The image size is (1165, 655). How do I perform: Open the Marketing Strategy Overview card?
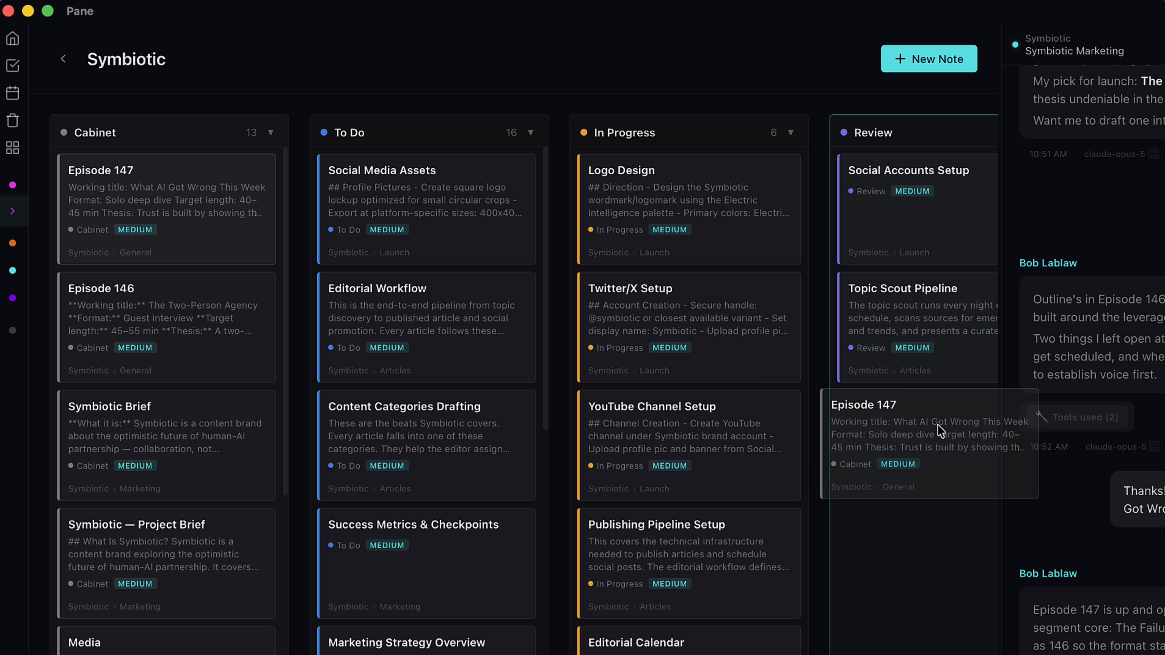tap(426, 641)
